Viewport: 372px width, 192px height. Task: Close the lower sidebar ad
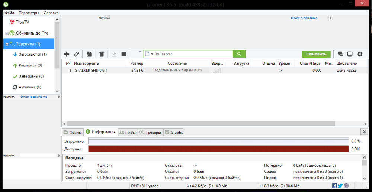[59, 156]
